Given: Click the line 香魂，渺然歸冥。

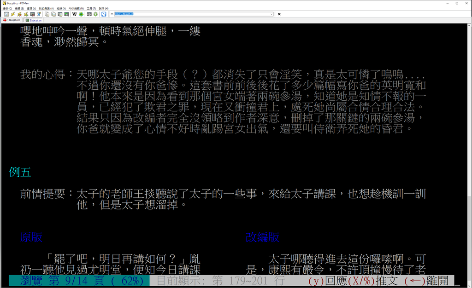Looking at the screenshot, I should 64,42.
